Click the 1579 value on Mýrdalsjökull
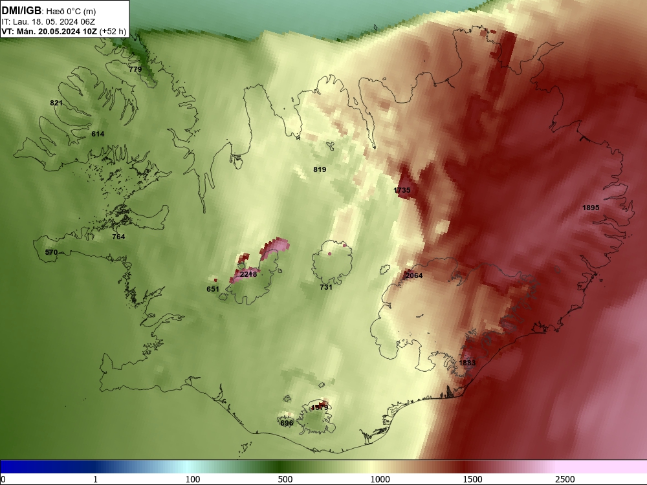This screenshot has height=485, width=647. point(320,407)
